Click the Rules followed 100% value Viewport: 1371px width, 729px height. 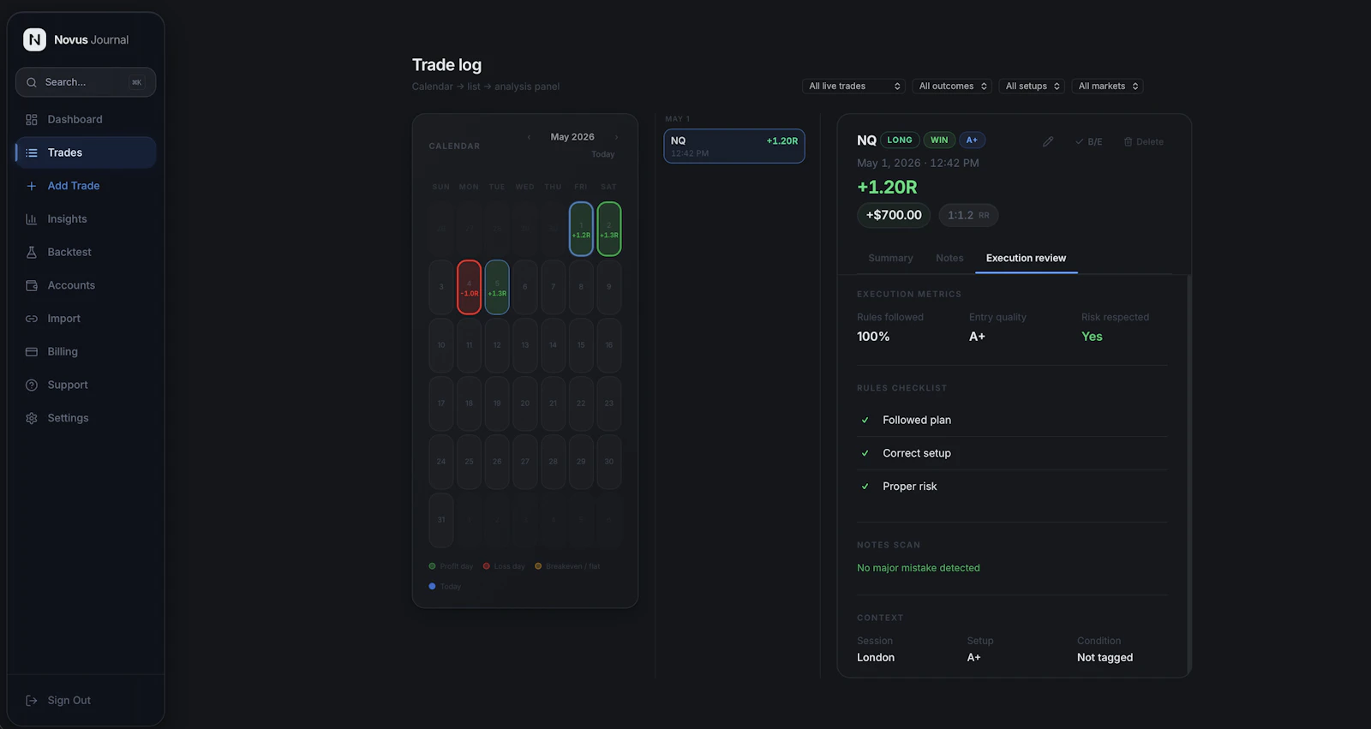coord(873,337)
